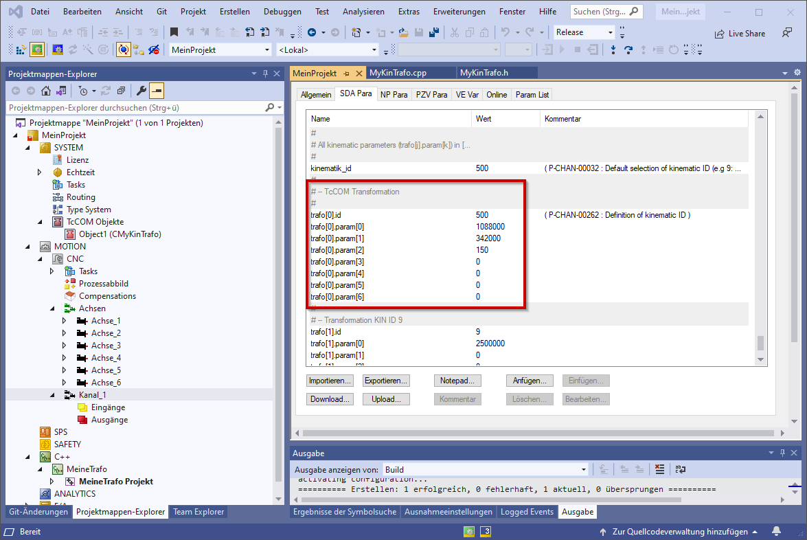Toggle auto-hide pin of Projektmappen-Explorer
Image resolution: width=807 pixels, height=540 pixels.
click(266, 74)
